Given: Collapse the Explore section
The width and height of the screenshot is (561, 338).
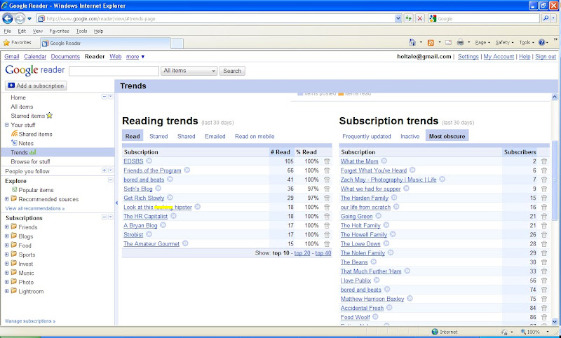Looking at the screenshot, I should coord(110,180).
